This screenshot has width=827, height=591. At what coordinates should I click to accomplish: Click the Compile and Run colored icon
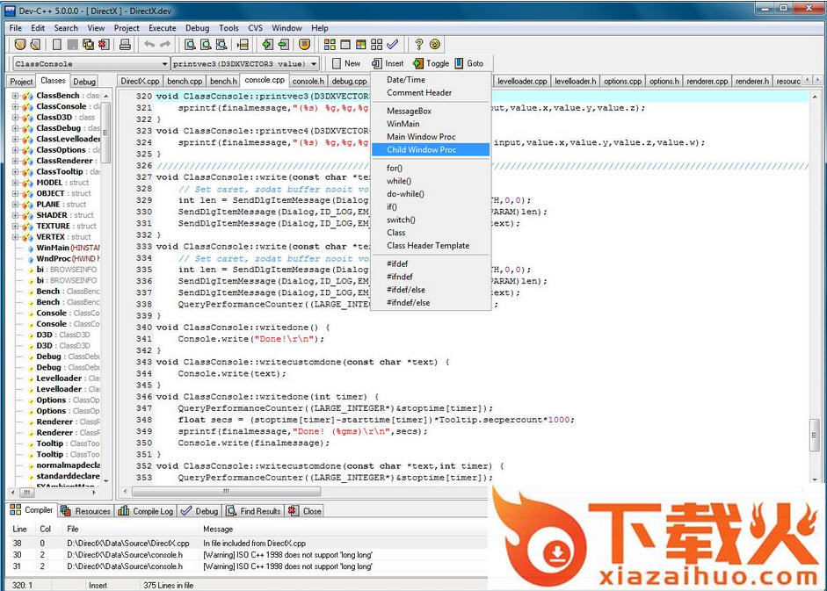click(361, 45)
